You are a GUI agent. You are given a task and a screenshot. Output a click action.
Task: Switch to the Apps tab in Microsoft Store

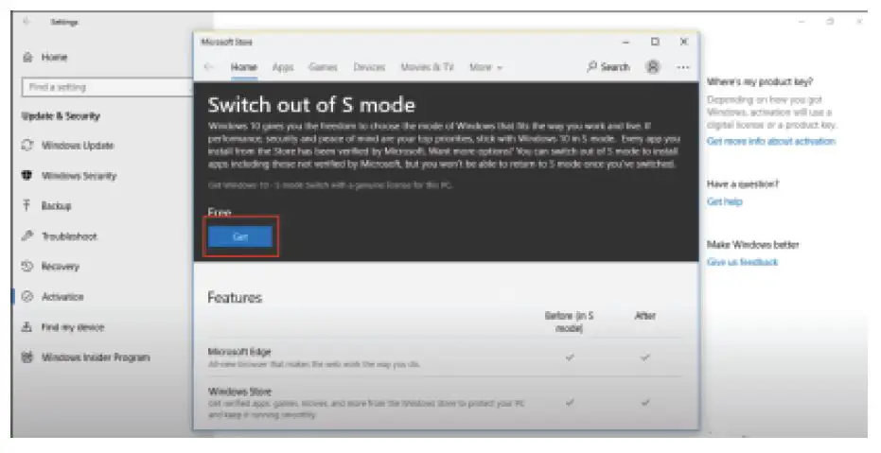click(x=283, y=67)
